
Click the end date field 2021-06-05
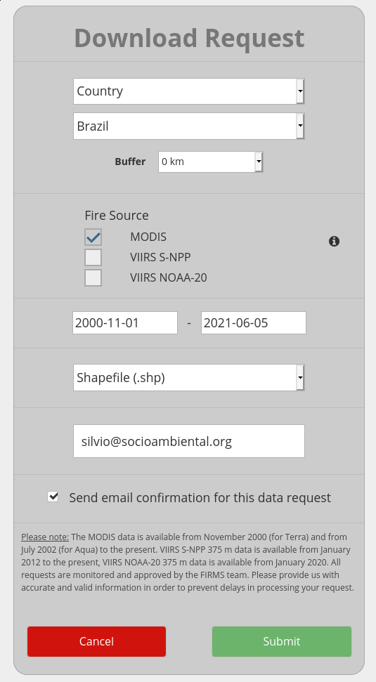click(254, 322)
